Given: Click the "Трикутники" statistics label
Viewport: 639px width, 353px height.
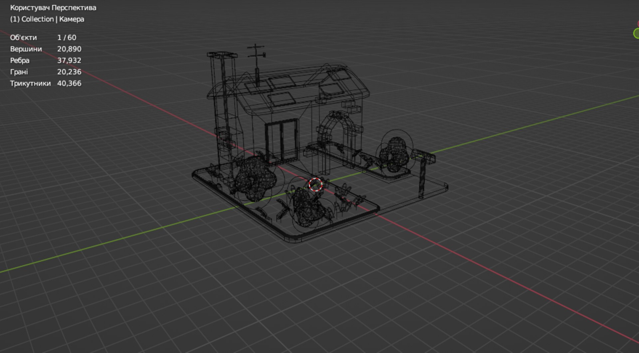Looking at the screenshot, I should (x=30, y=83).
